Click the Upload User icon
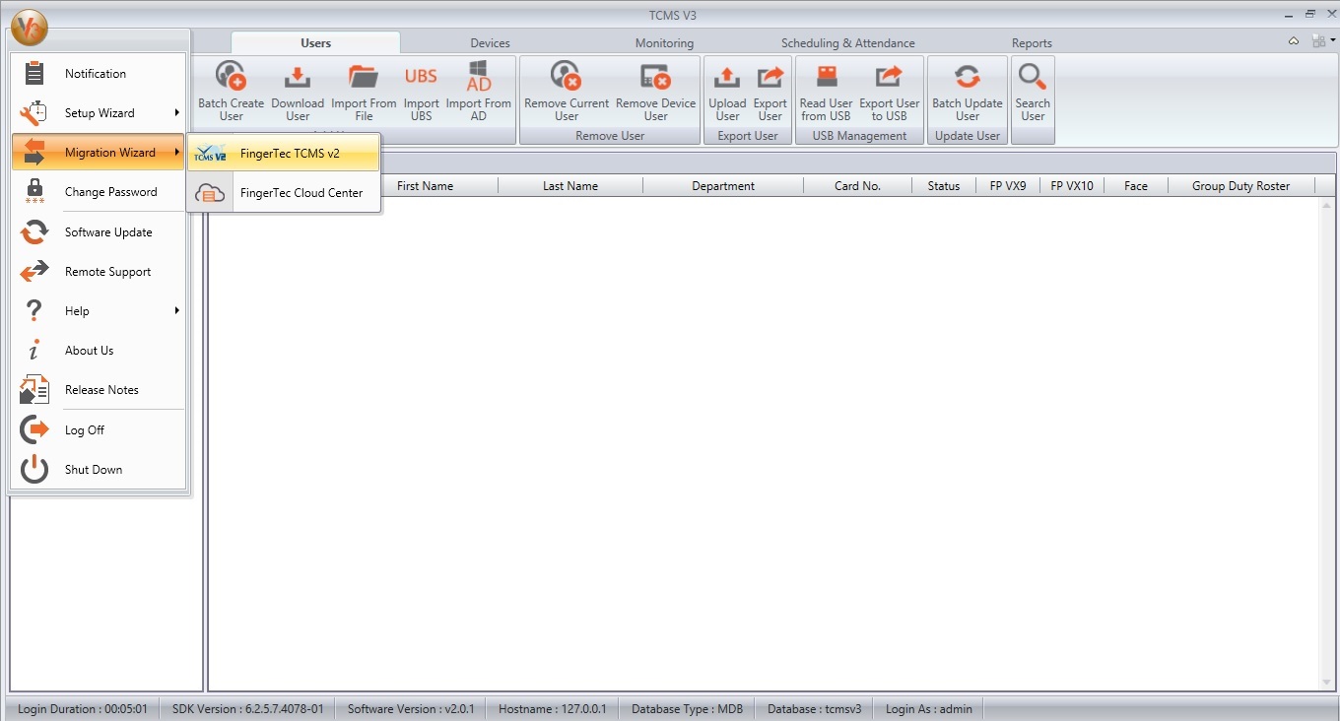Image resolution: width=1340 pixels, height=721 pixels. 727,77
